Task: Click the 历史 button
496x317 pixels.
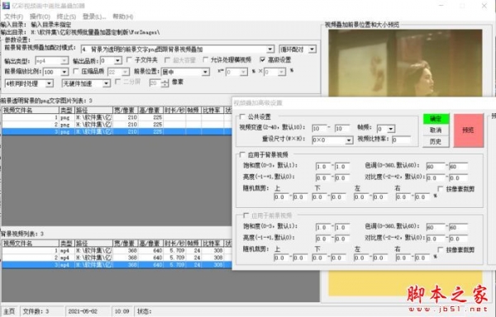Action: (436, 141)
